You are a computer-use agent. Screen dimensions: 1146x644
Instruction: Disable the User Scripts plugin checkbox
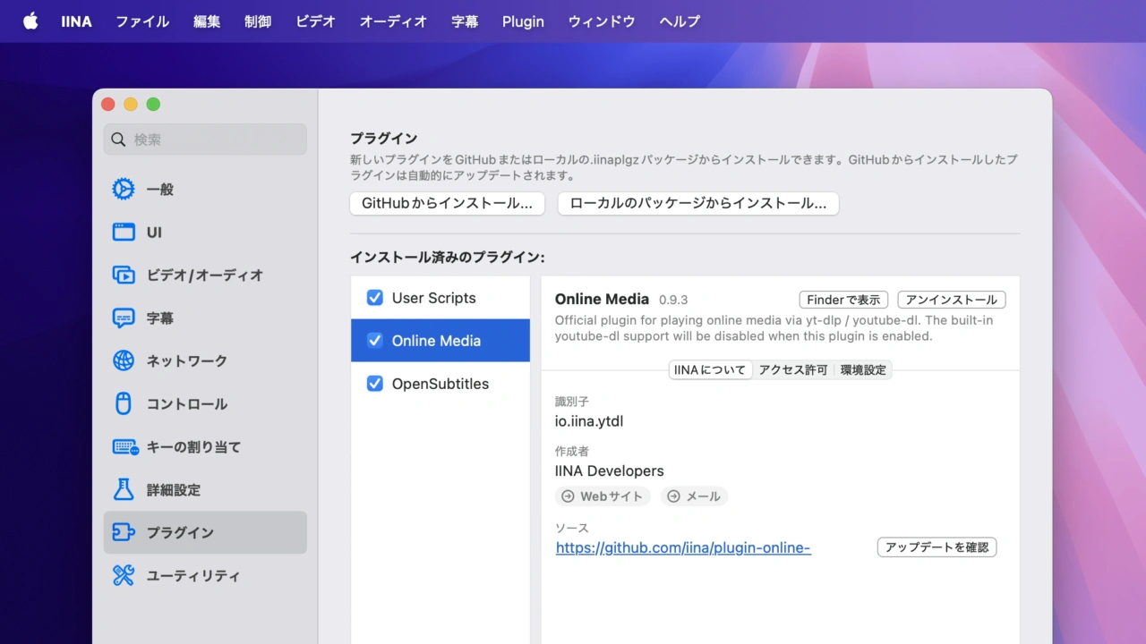[x=375, y=298]
